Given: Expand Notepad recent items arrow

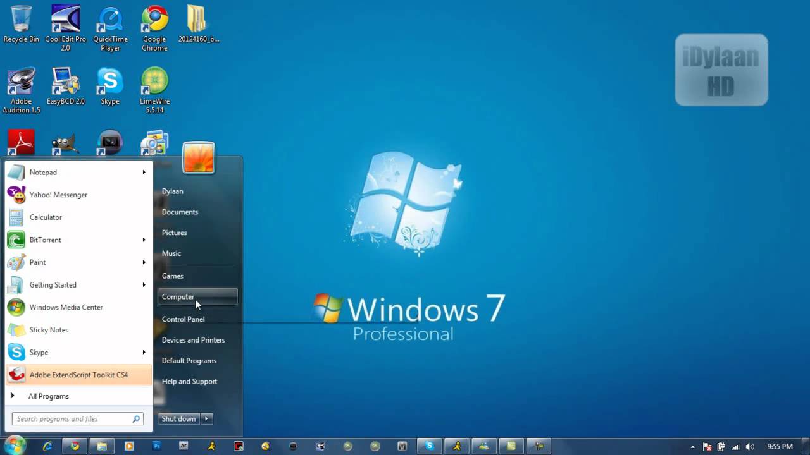Looking at the screenshot, I should [144, 173].
